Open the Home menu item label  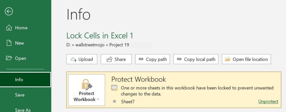tap(21, 28)
